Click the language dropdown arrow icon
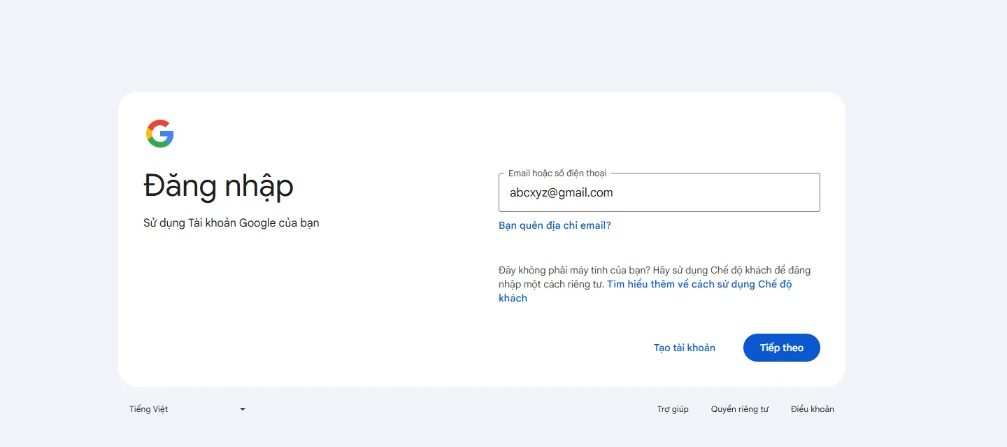Viewport: 1007px width, 447px height. tap(243, 409)
